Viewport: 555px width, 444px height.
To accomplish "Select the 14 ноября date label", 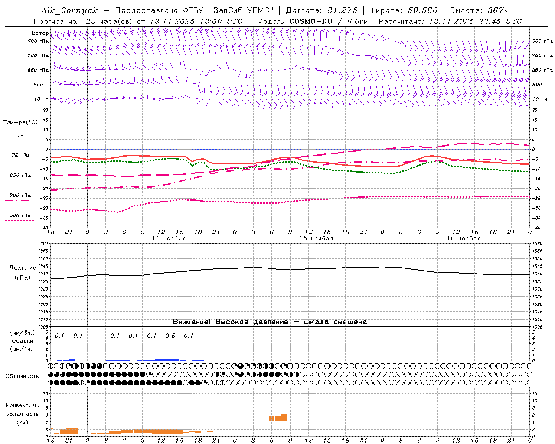I will (169, 238).
